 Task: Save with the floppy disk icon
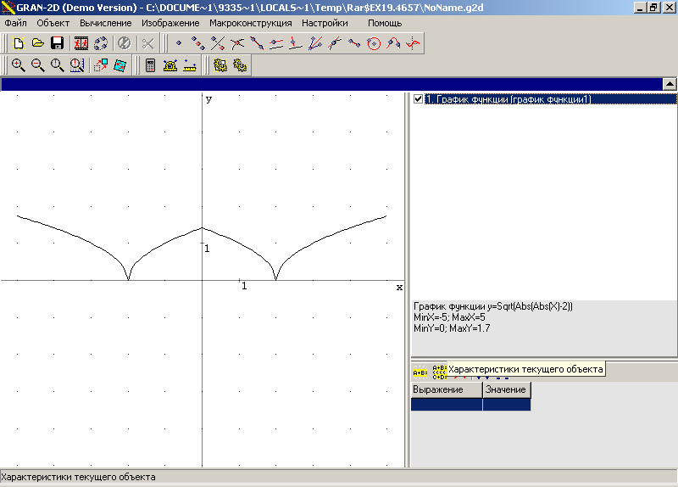click(57, 43)
